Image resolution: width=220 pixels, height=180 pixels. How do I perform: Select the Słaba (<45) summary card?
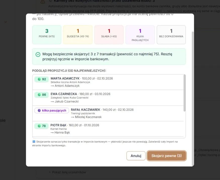click(109, 35)
